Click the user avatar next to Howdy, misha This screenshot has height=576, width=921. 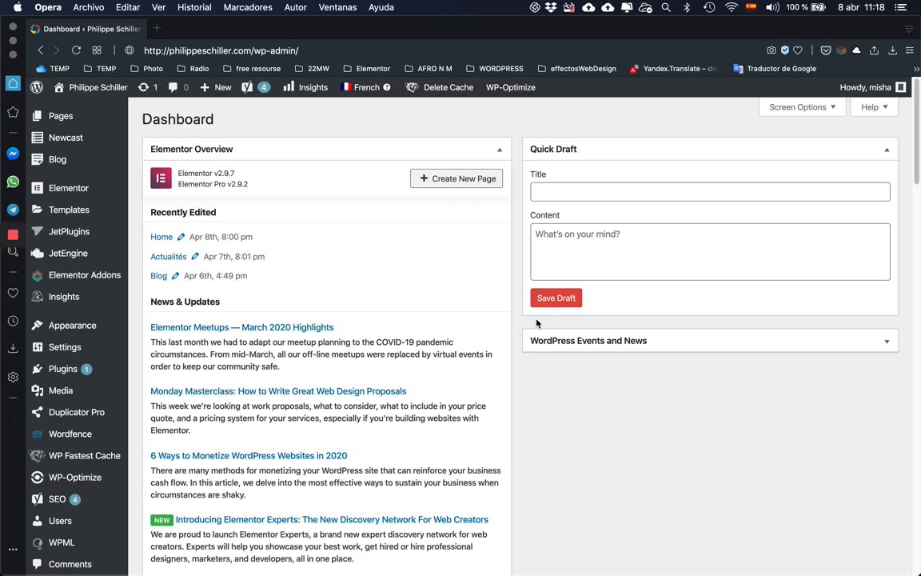tap(900, 87)
